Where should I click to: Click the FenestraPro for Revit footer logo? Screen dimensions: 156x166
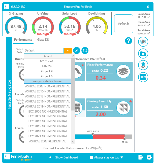pos(18,157)
